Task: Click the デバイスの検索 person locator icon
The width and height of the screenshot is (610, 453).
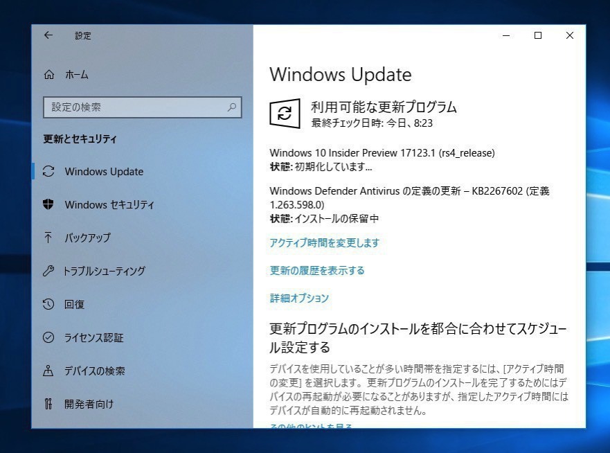Action: pos(48,371)
